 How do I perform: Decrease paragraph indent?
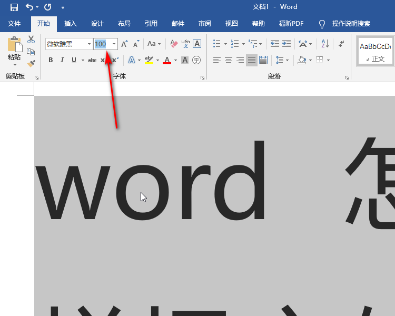(x=274, y=44)
